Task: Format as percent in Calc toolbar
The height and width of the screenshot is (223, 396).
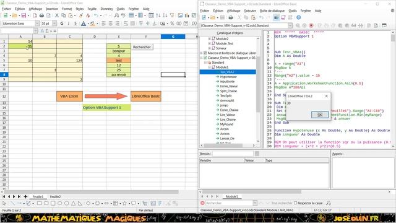Action: [172, 24]
